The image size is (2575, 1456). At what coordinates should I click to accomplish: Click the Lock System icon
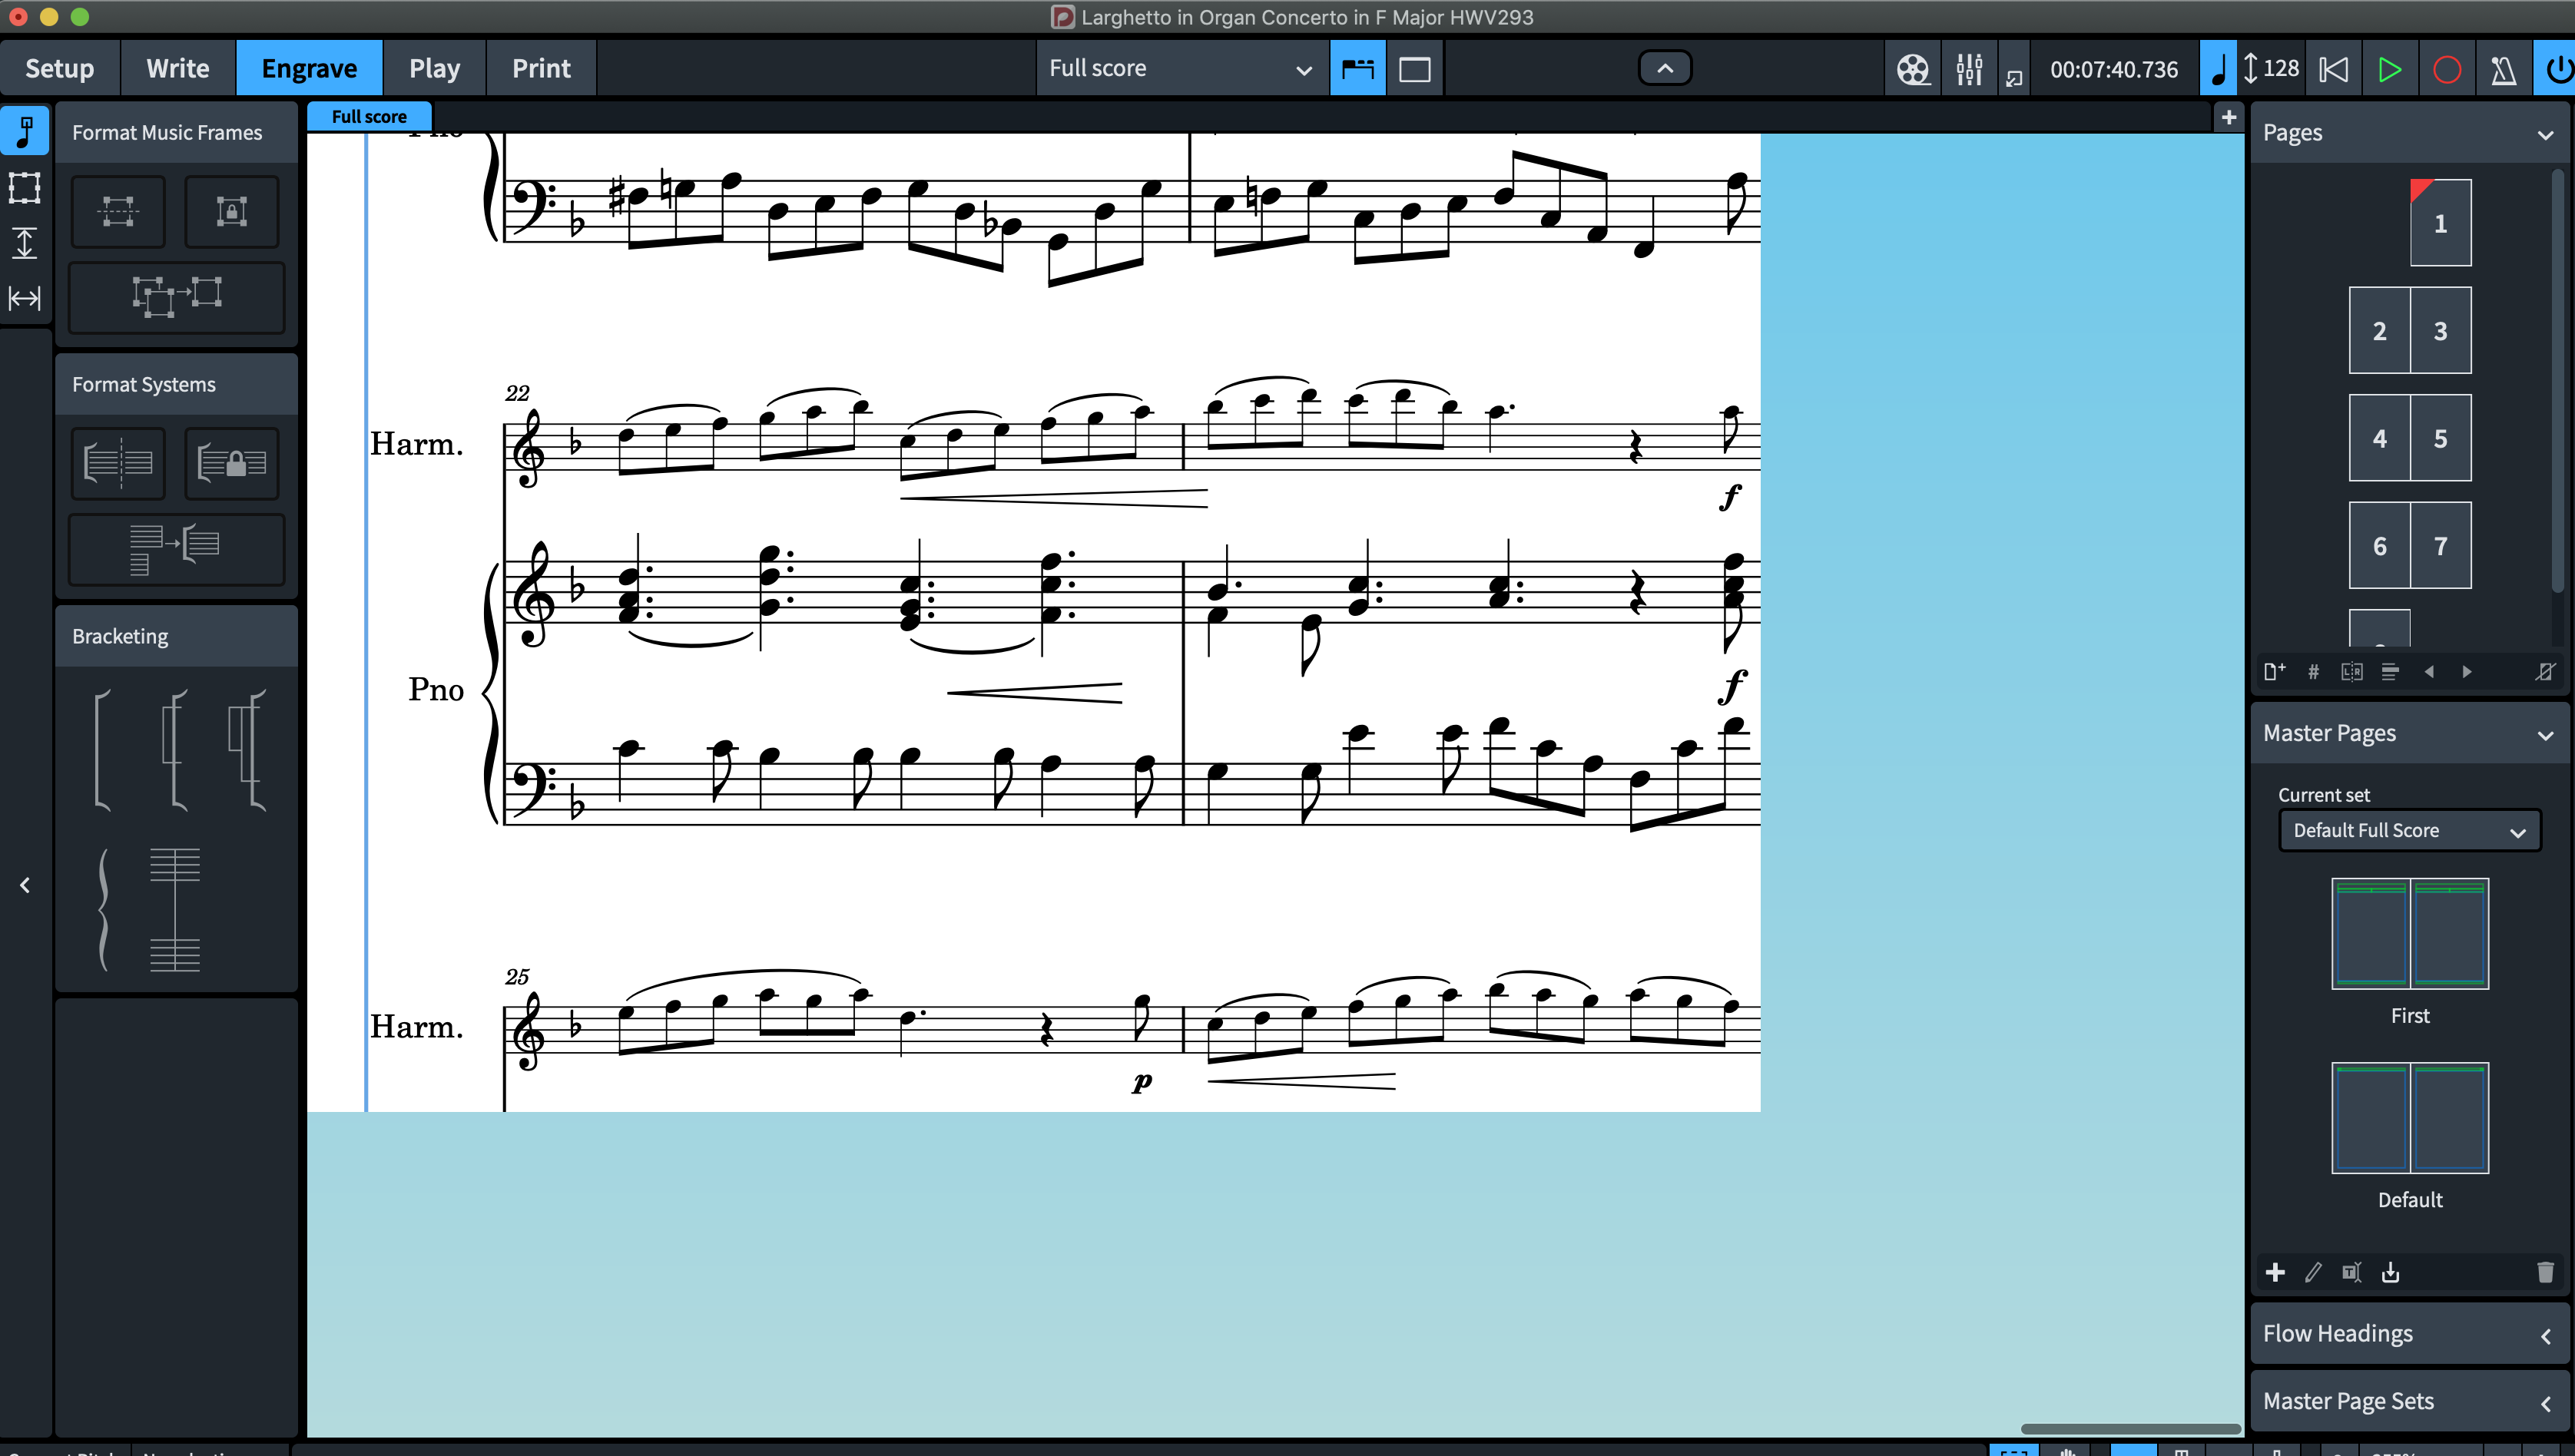pos(231,463)
